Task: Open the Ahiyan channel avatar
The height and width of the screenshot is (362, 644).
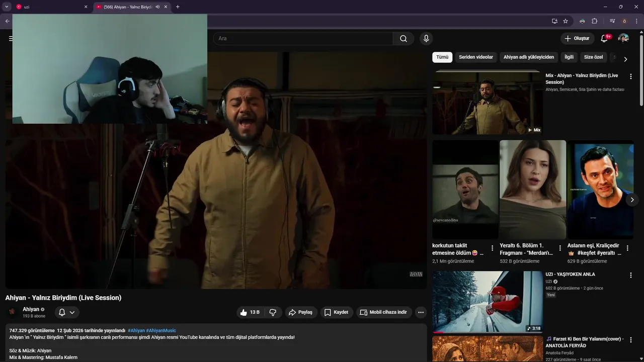Action: 12,312
